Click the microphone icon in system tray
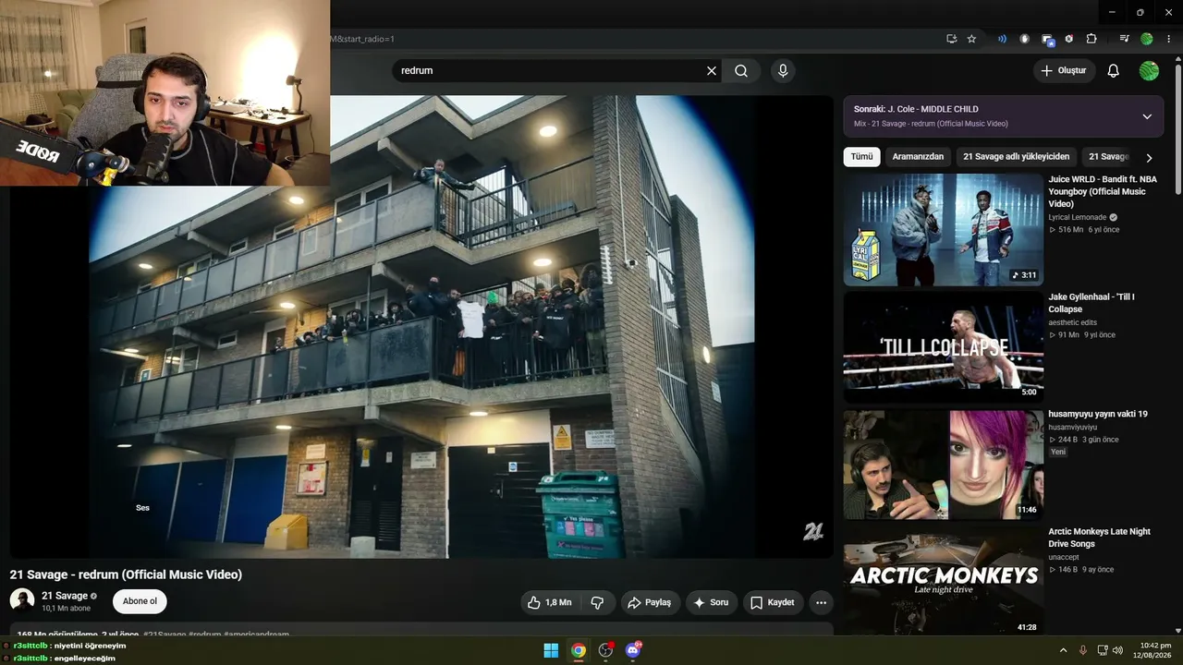This screenshot has width=1183, height=665. (1083, 650)
